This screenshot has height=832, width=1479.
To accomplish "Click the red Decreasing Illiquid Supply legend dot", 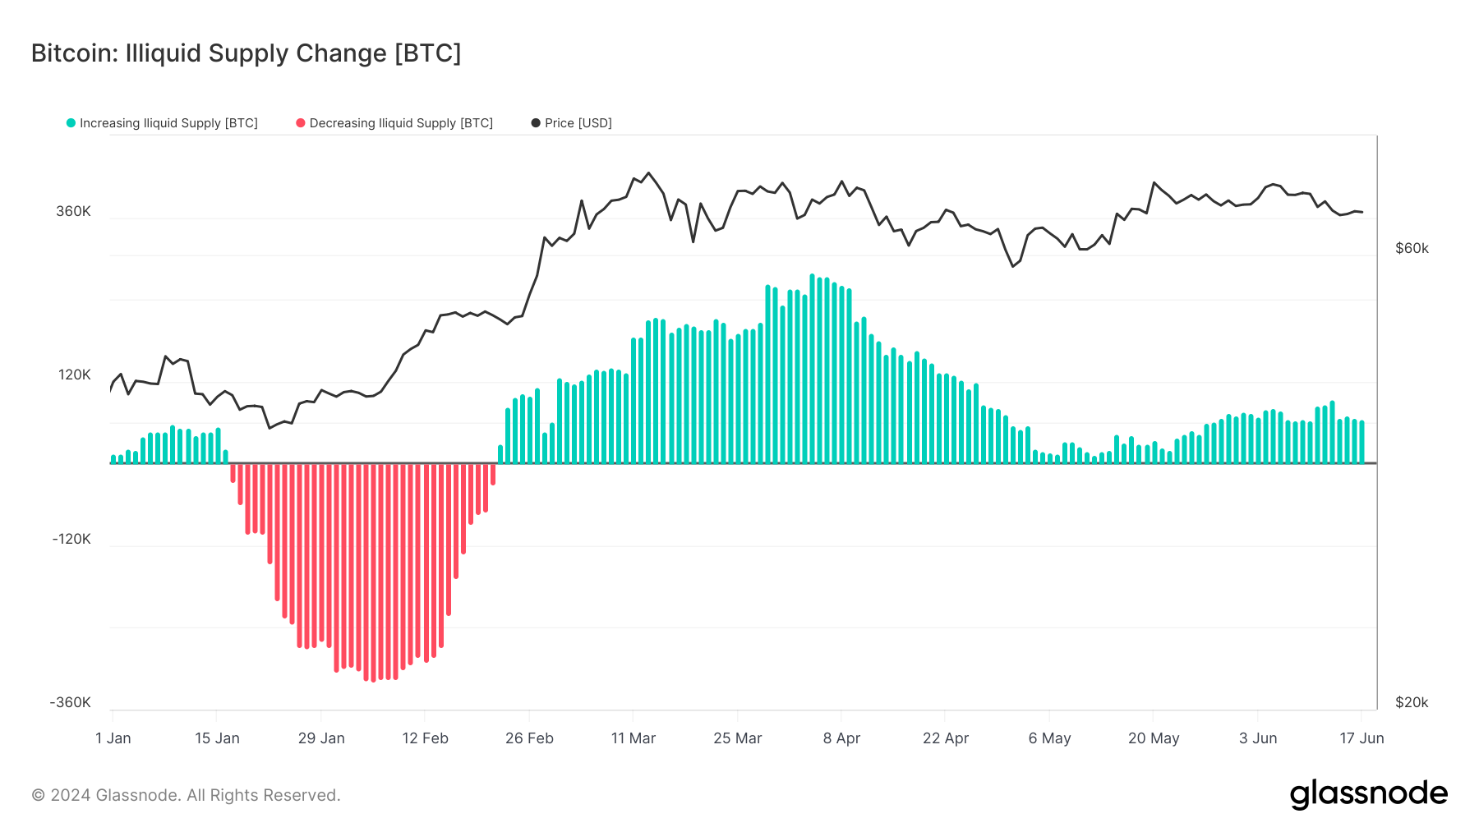I will tap(301, 123).
